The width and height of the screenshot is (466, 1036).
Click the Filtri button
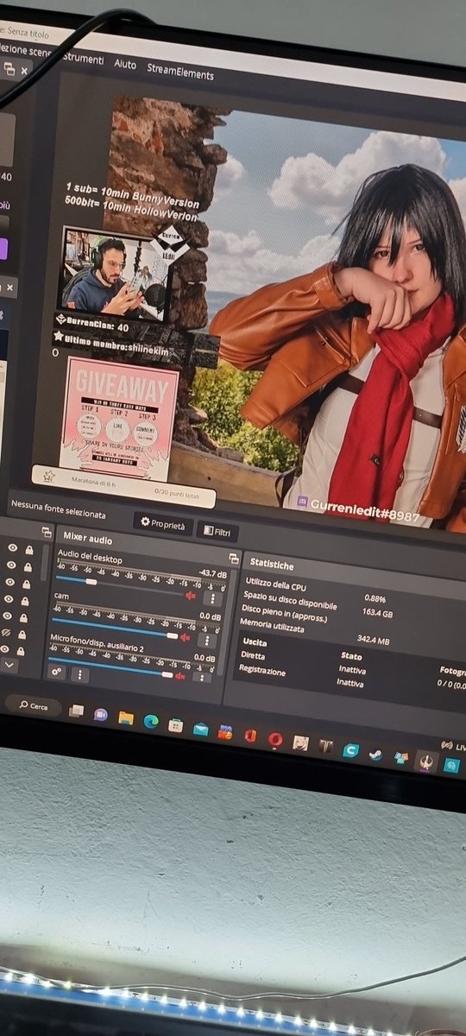(x=217, y=532)
